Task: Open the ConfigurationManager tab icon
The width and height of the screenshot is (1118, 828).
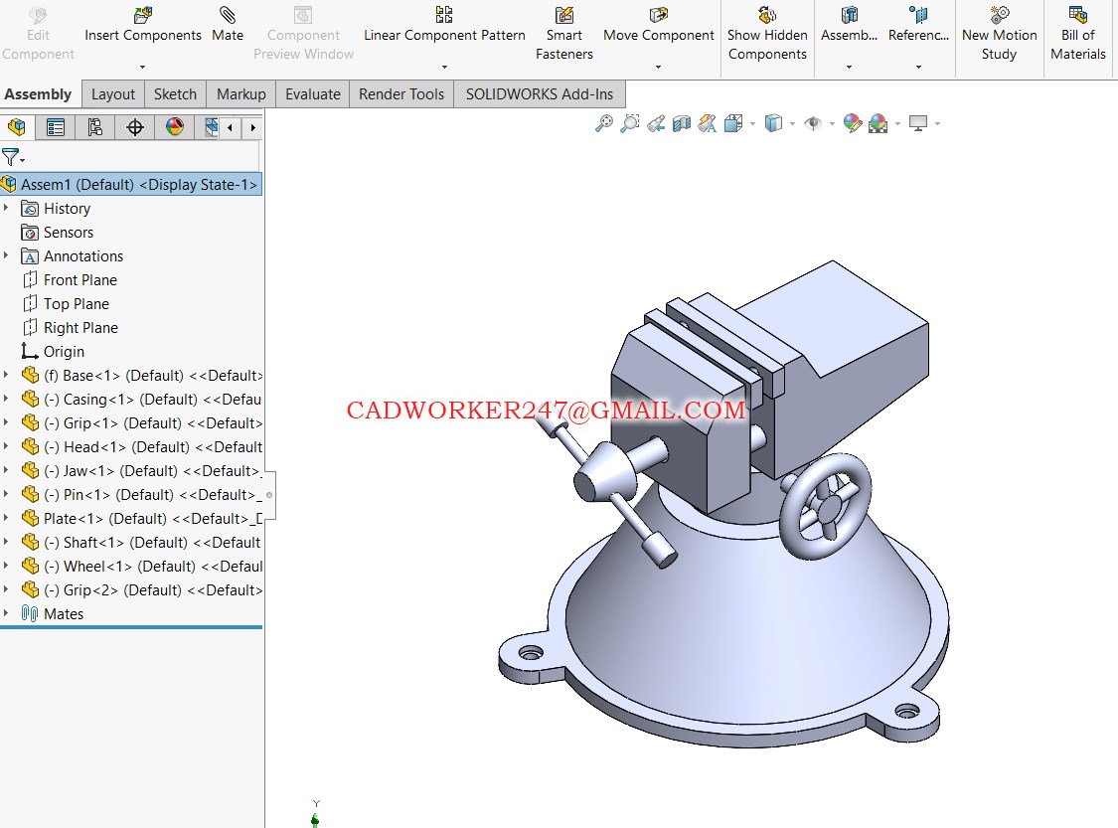Action: pyautogui.click(x=94, y=127)
